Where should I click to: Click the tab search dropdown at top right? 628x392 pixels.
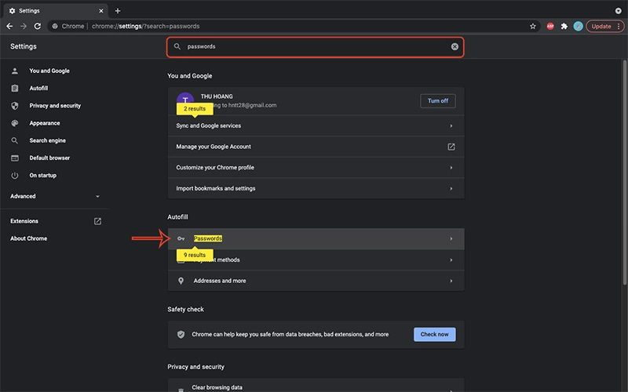click(x=618, y=11)
